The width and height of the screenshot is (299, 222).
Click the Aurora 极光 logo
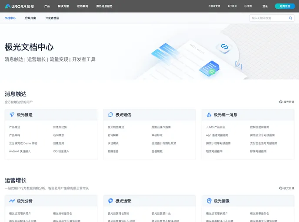20,6
